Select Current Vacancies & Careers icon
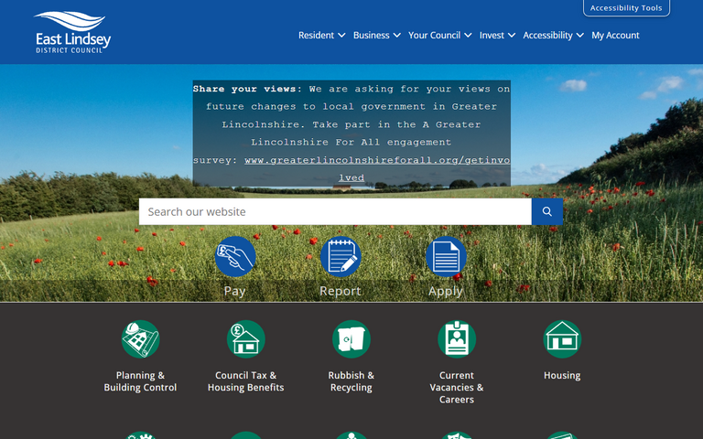The image size is (703, 439). point(456,339)
